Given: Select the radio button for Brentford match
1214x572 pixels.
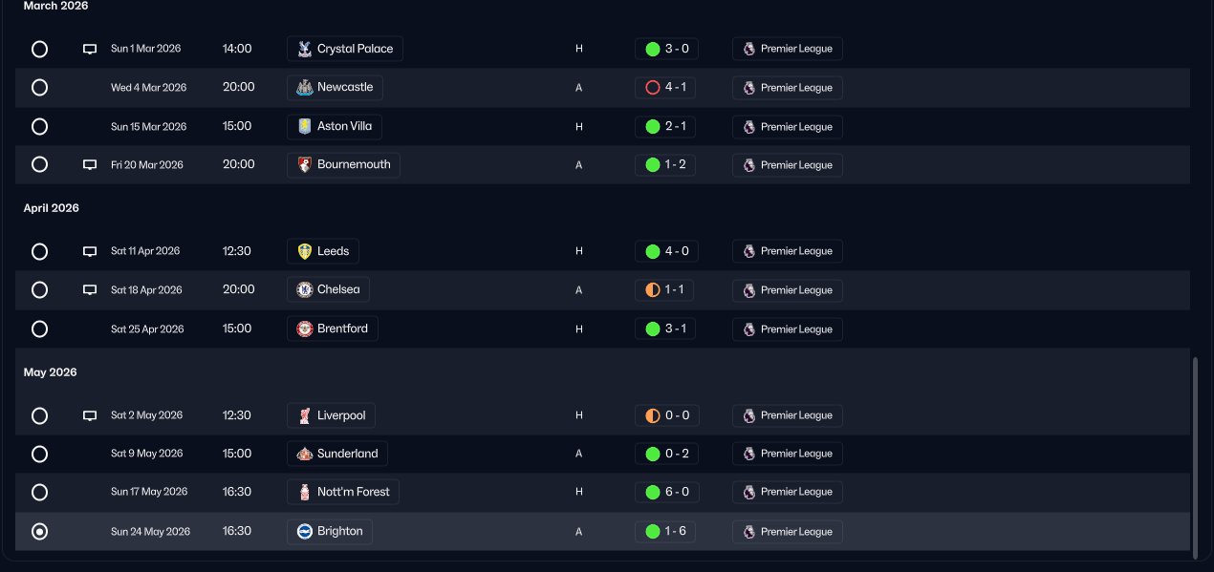Looking at the screenshot, I should click(x=39, y=328).
